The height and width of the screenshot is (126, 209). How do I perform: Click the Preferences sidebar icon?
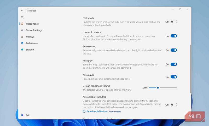[22, 43]
